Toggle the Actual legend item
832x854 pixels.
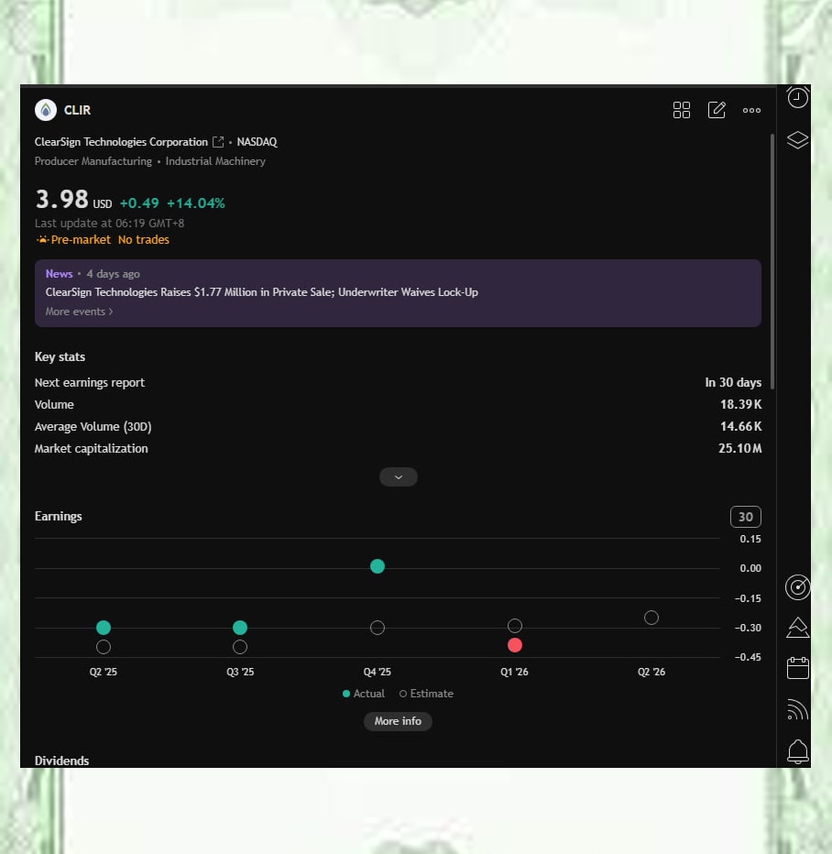tap(364, 694)
